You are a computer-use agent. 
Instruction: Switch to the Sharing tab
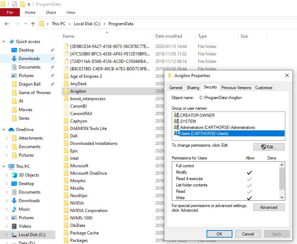pos(193,88)
